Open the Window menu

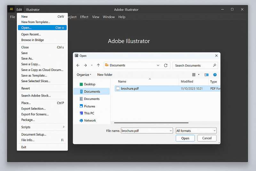point(109,17)
